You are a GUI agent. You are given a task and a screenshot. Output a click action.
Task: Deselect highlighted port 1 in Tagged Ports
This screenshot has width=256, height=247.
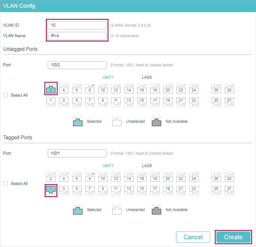click(51, 190)
